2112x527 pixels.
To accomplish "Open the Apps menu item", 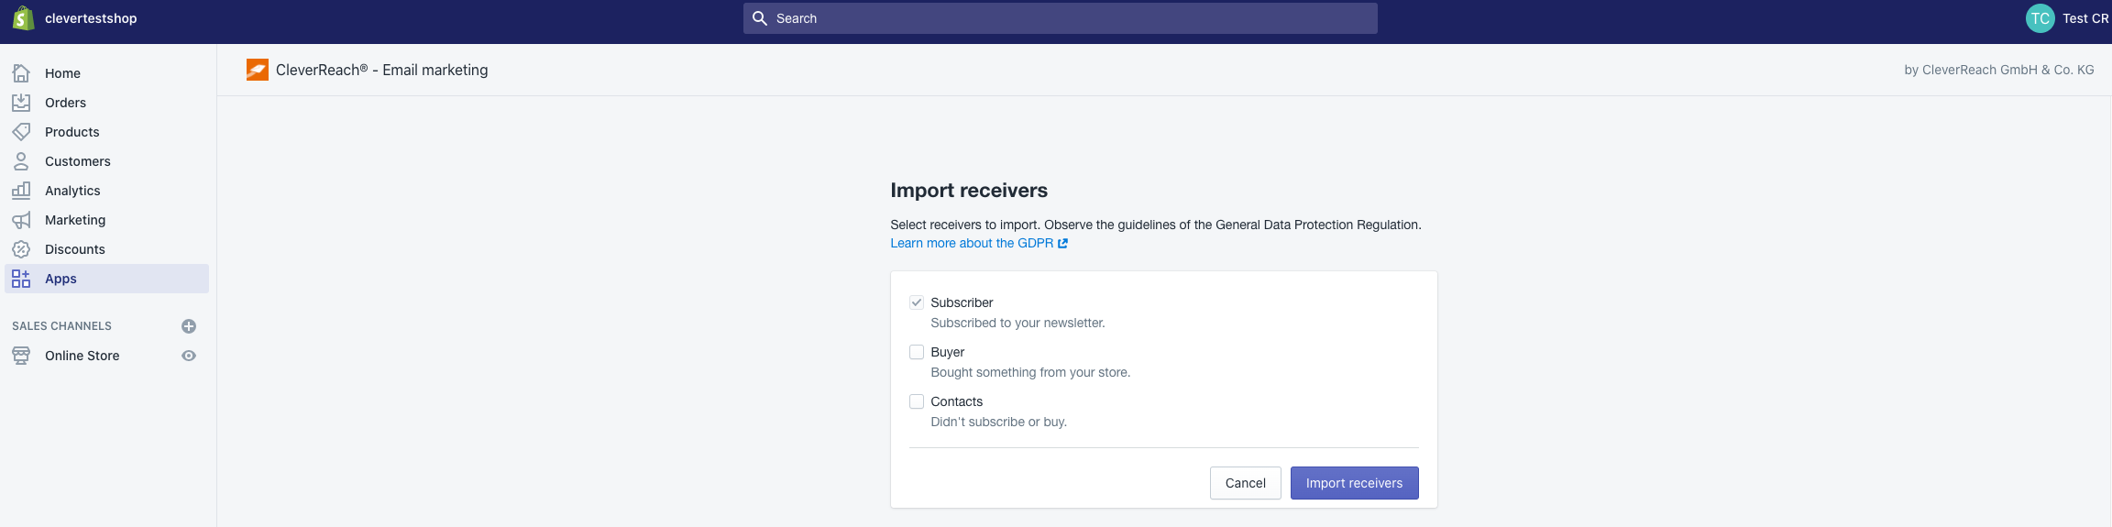I will click(60, 279).
